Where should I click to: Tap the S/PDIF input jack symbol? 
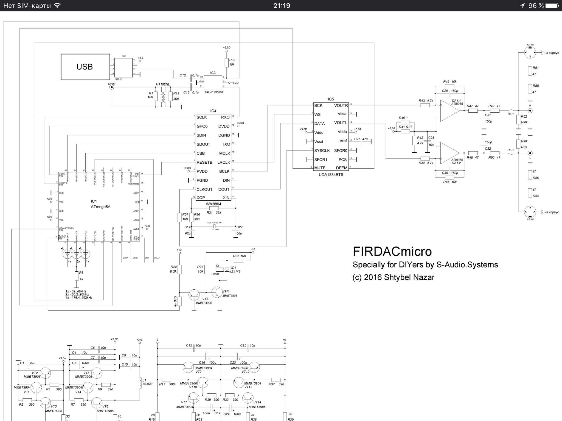(x=112, y=87)
